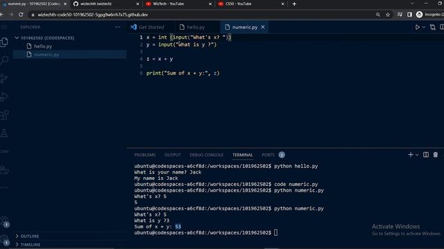
Task: Switch to the OUTPUT panel tab
Action: [x=173, y=155]
